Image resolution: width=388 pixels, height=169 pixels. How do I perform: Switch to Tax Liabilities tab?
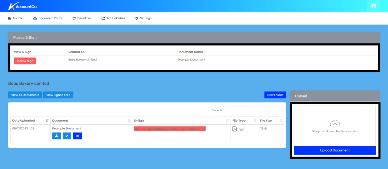(x=113, y=18)
